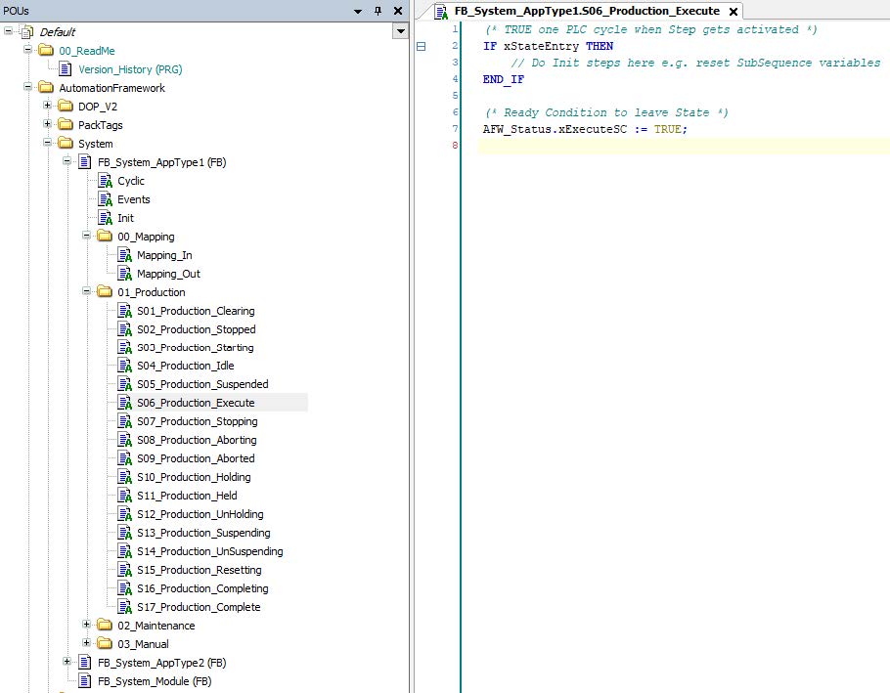
Task: Expand the DOP_V2 folder
Action: [x=48, y=107]
